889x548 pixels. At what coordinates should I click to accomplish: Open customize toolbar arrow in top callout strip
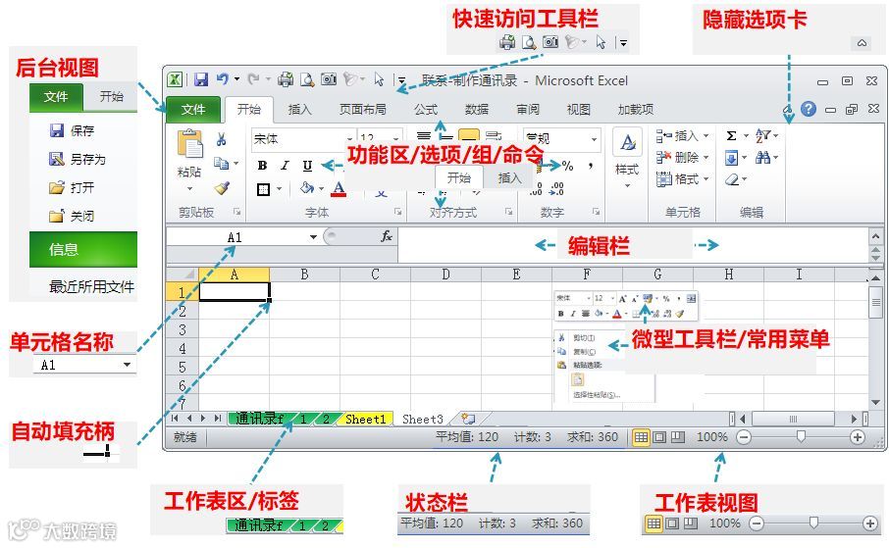click(623, 42)
